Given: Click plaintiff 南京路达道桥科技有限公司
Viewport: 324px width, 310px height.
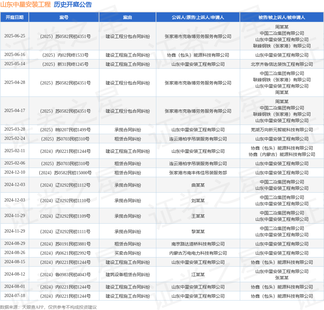Looking at the screenshot, I should pos(198,244).
